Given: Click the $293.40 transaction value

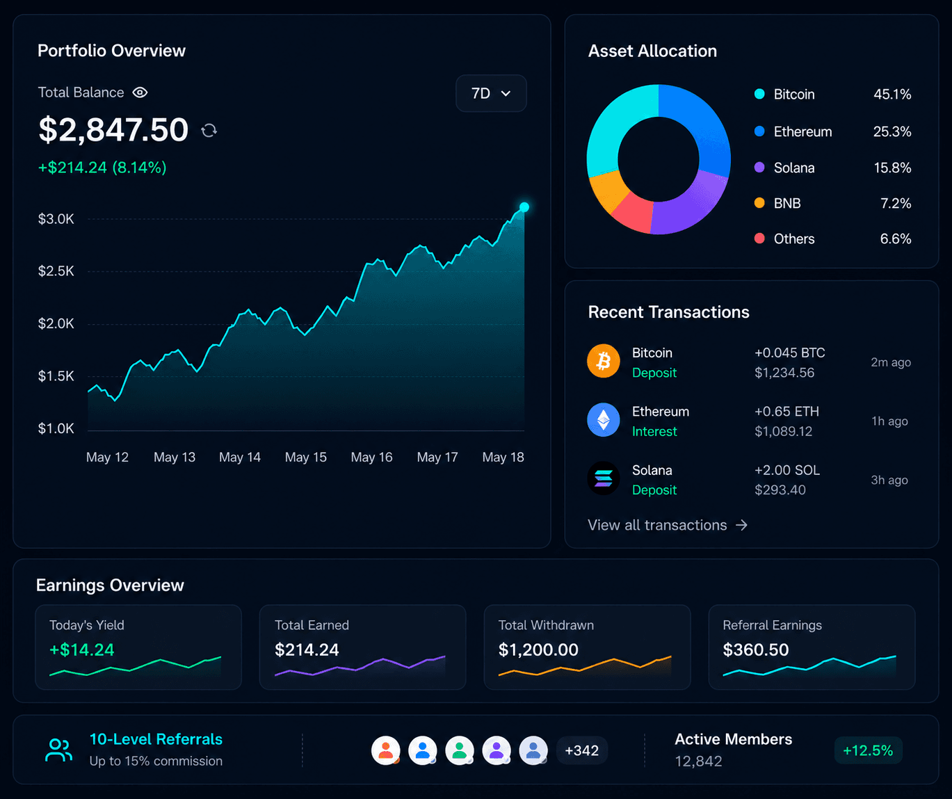Looking at the screenshot, I should pyautogui.click(x=780, y=490).
